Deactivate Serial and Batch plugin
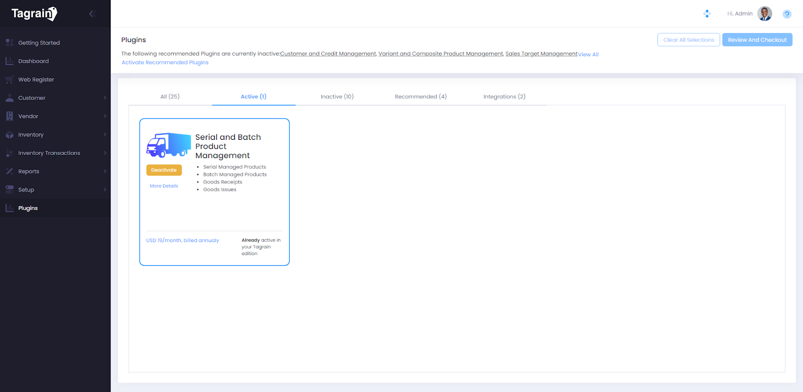Viewport: 803px width, 392px height. (x=164, y=170)
